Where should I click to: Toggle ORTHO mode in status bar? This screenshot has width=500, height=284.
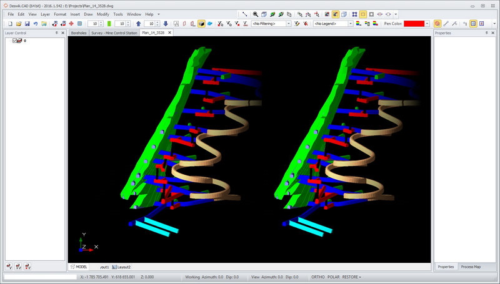click(319, 277)
